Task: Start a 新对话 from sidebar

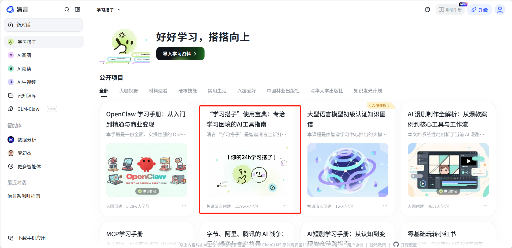Action: 43,25
